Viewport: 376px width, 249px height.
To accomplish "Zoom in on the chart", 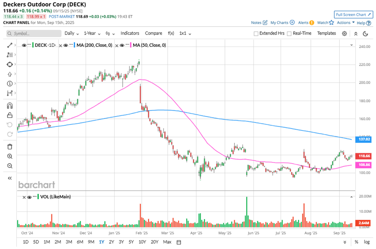I will (x=10, y=157).
